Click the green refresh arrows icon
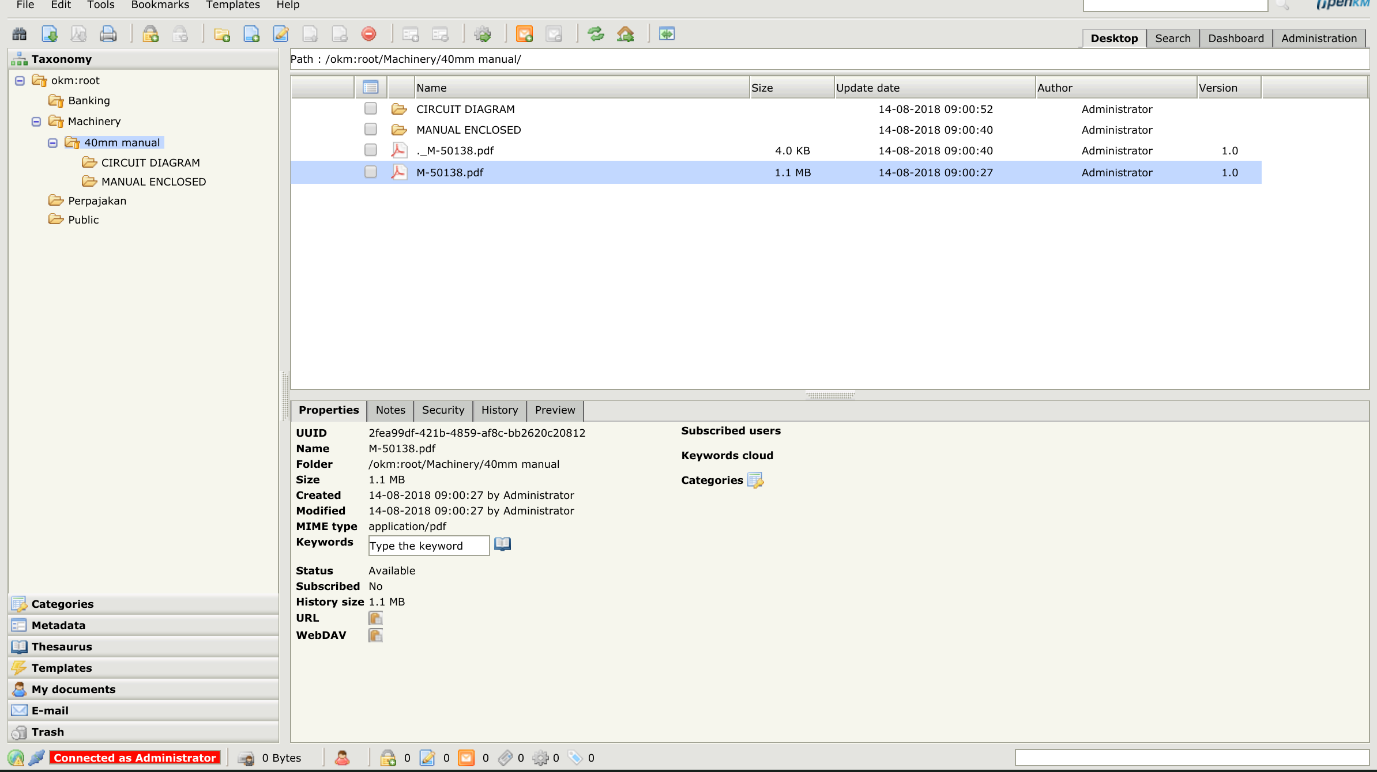1377x772 pixels. [596, 35]
